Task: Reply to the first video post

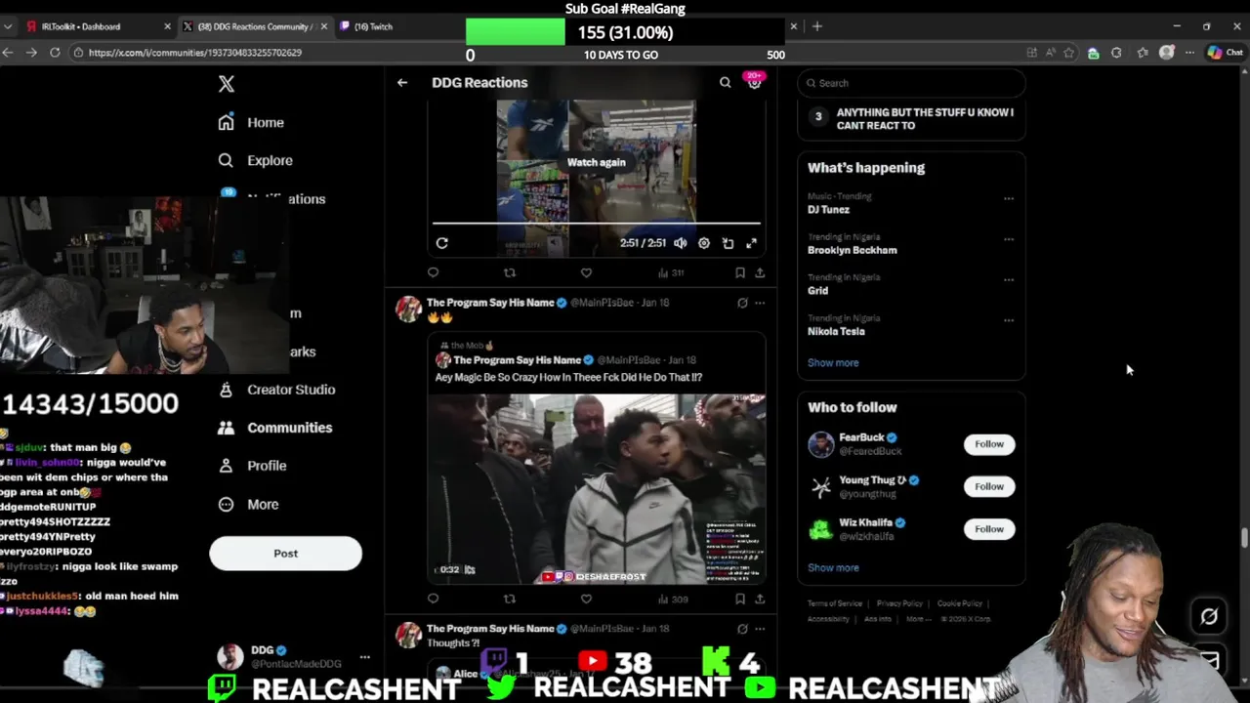Action: [434, 273]
